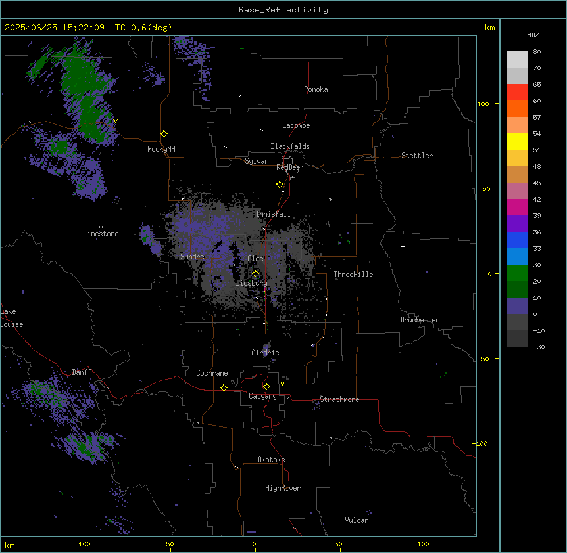Click the asterisk marker above Limestone
The width and height of the screenshot is (567, 553).
coord(101,227)
